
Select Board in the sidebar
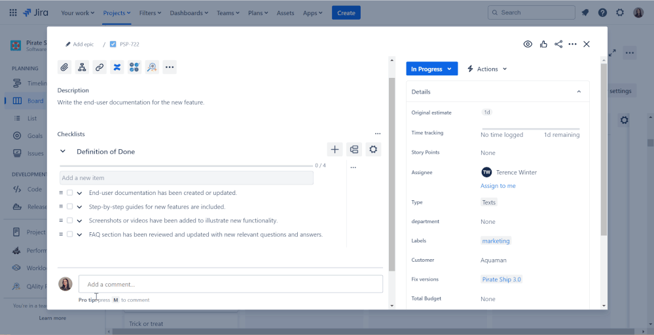coord(26,101)
